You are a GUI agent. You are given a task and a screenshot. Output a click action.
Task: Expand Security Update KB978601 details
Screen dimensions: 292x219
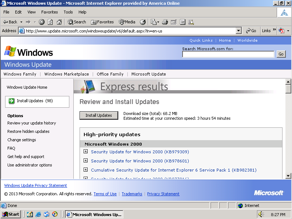pyautogui.click(x=85, y=161)
